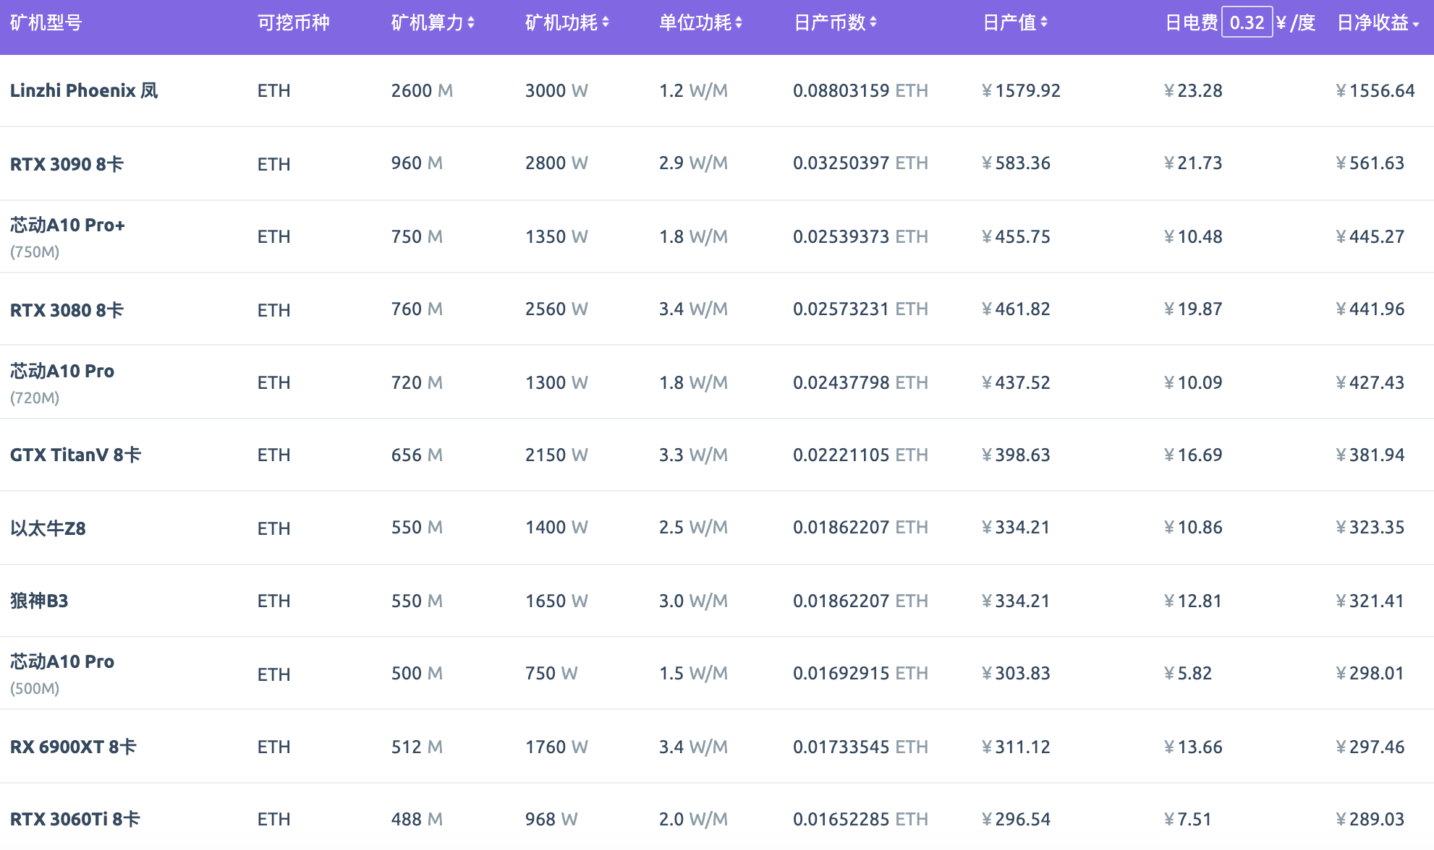Screen dimensions: 1434x850
Task: Sort by 日产币数 column arrows
Action: (873, 23)
